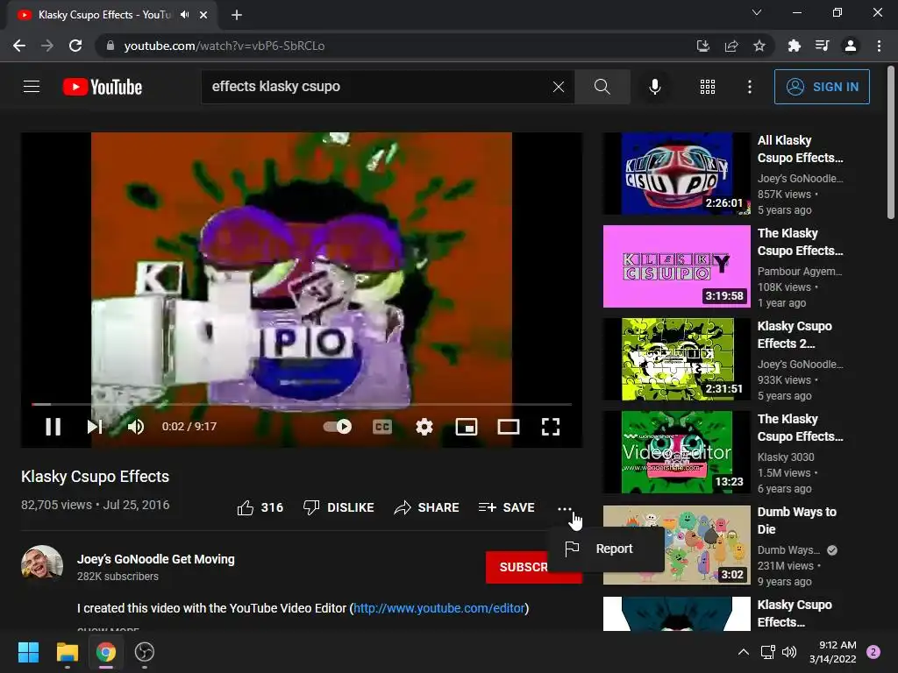Pause the video
The image size is (898, 673).
pos(53,427)
